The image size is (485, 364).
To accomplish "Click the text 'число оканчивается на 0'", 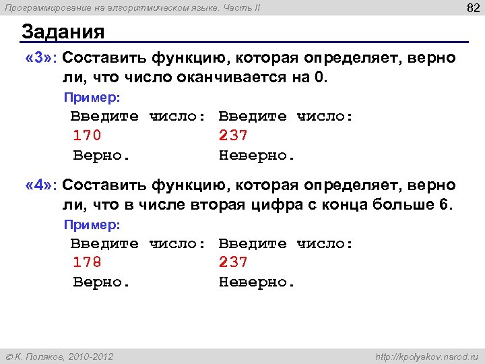I will (224, 77).
